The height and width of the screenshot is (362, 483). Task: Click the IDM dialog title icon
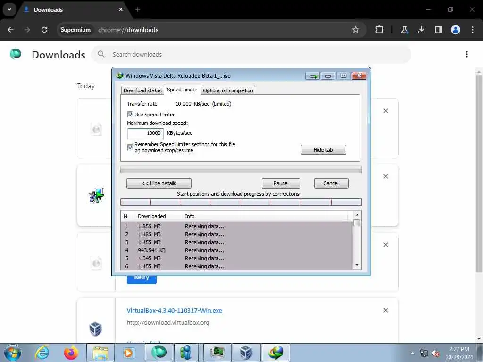pos(120,75)
